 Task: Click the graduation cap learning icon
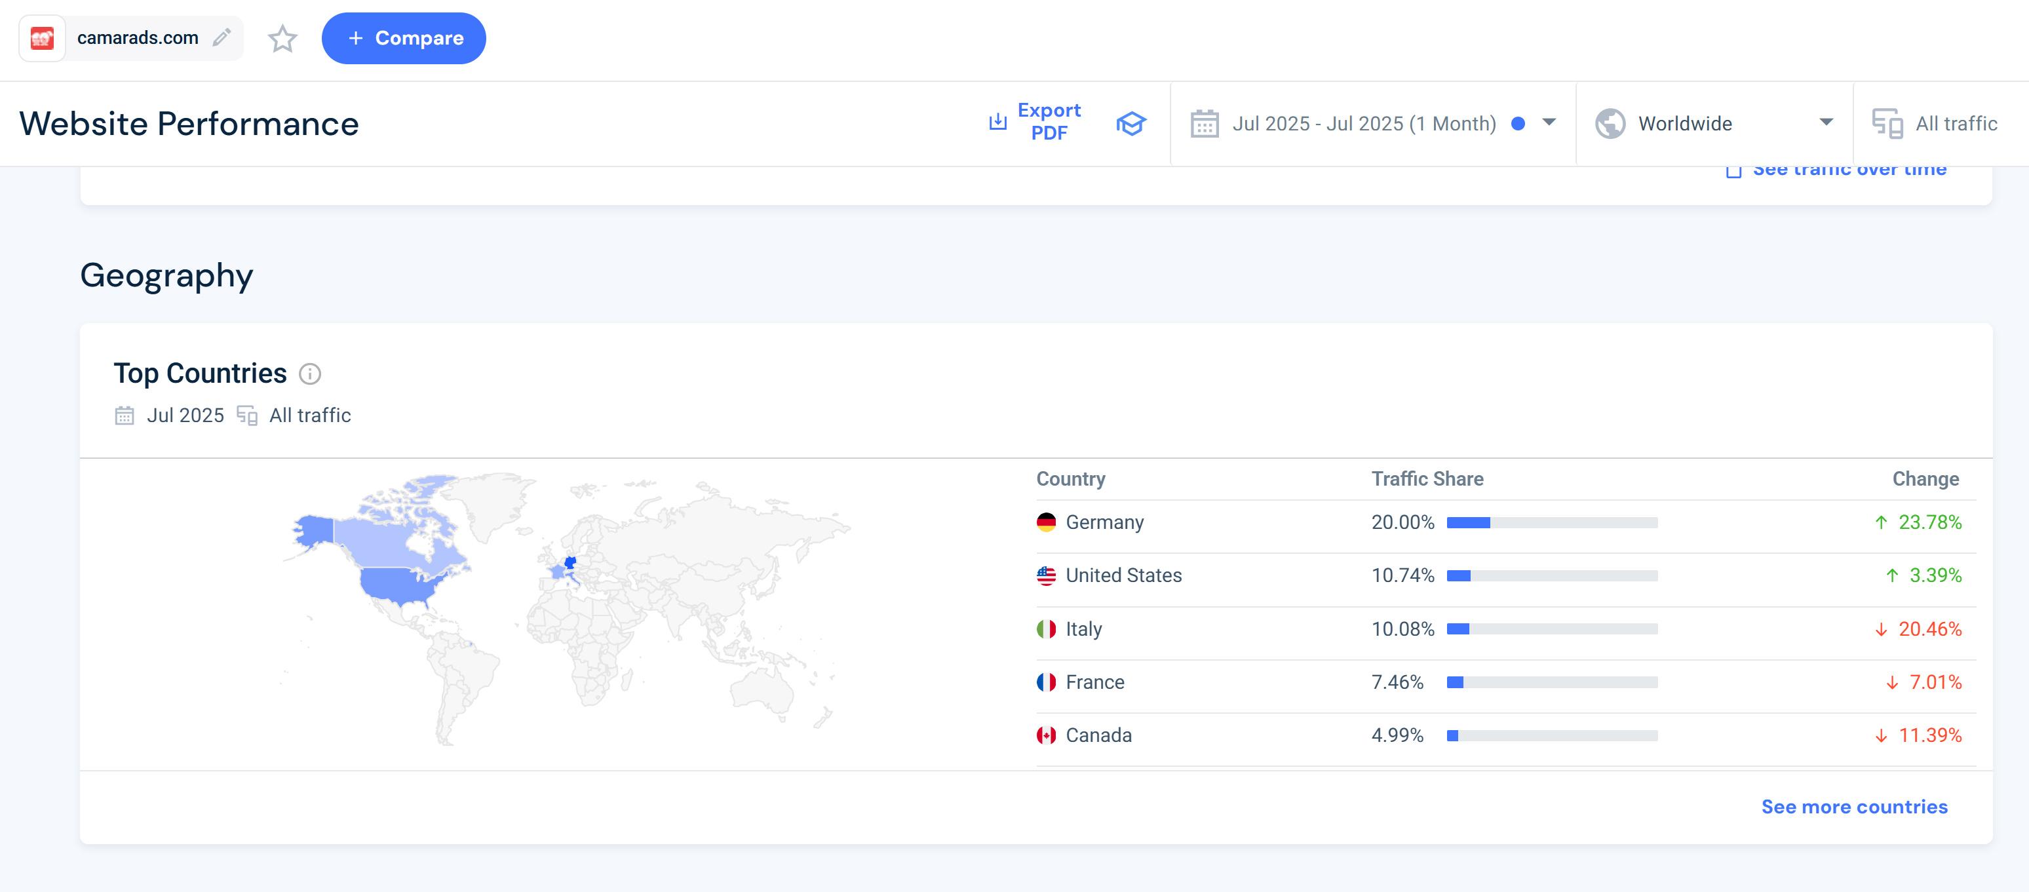1130,124
